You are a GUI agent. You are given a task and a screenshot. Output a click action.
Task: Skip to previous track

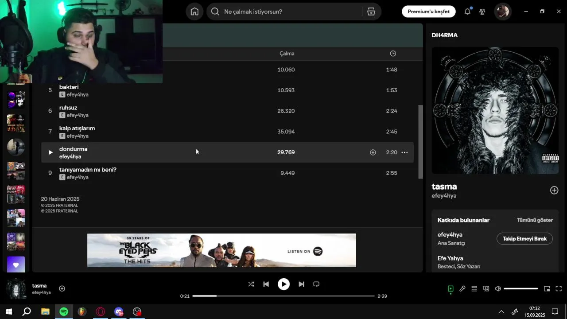click(266, 284)
